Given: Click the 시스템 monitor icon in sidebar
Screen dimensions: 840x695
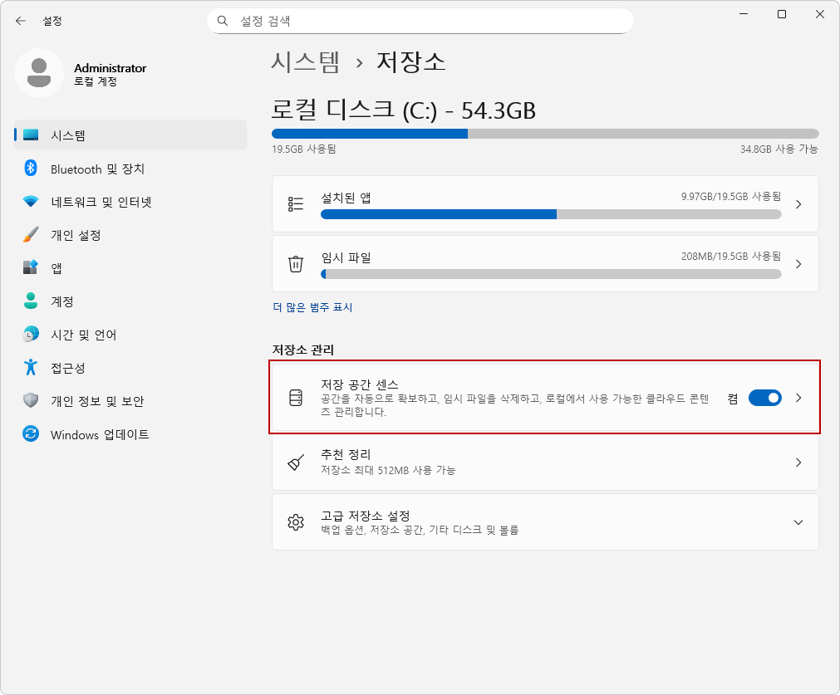Looking at the screenshot, I should point(31,135).
